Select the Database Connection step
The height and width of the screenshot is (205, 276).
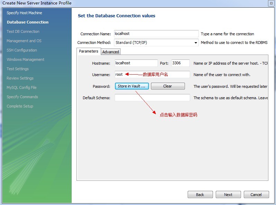click(28, 22)
